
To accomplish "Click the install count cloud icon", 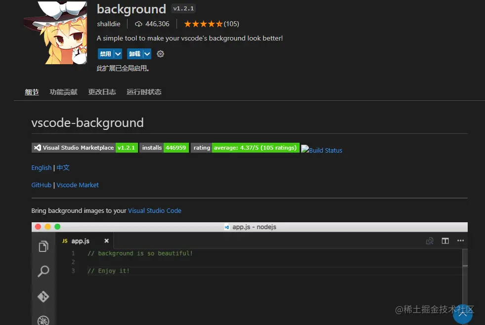I will pos(138,24).
